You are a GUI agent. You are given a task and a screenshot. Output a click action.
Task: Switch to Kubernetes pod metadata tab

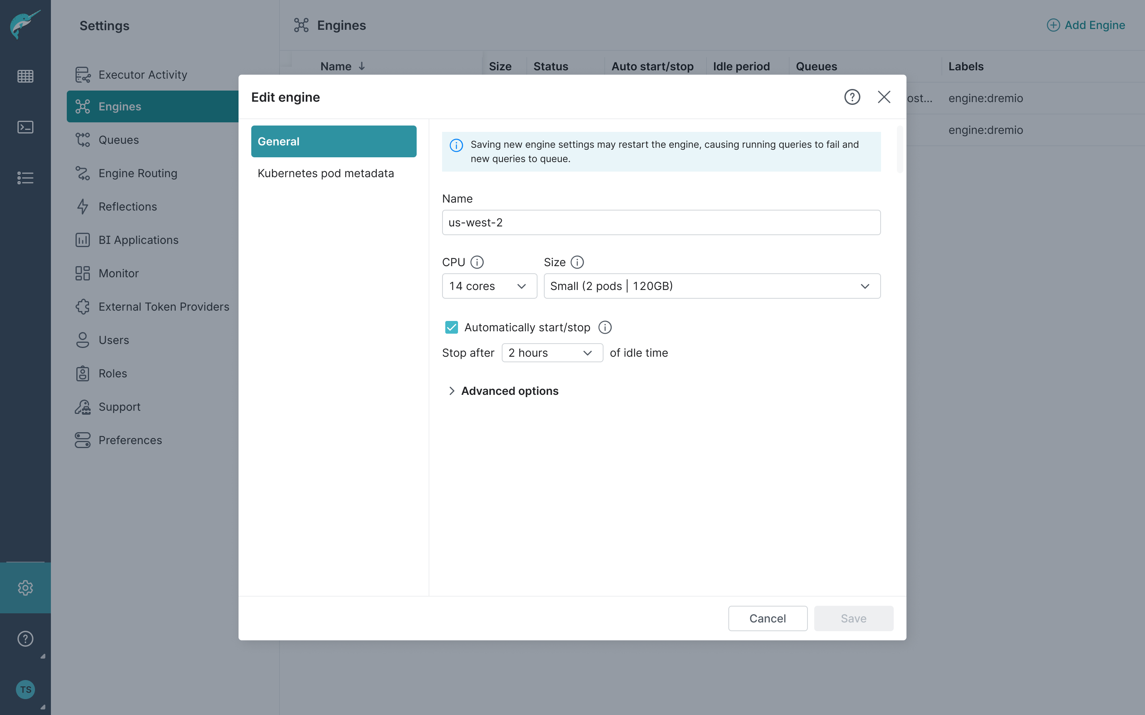point(326,173)
